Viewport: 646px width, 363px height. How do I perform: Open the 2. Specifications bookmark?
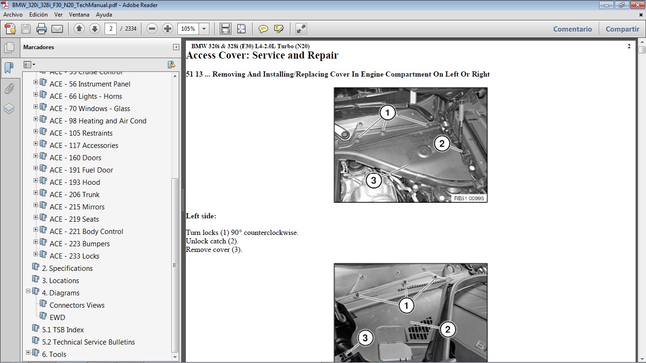tap(67, 268)
